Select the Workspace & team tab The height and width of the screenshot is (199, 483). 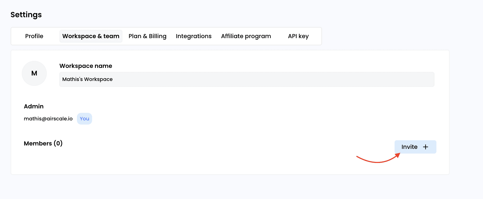pyautogui.click(x=91, y=36)
